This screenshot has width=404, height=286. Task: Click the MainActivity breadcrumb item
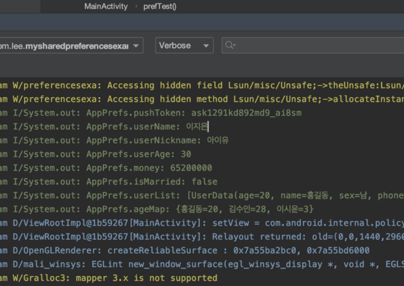point(106,6)
